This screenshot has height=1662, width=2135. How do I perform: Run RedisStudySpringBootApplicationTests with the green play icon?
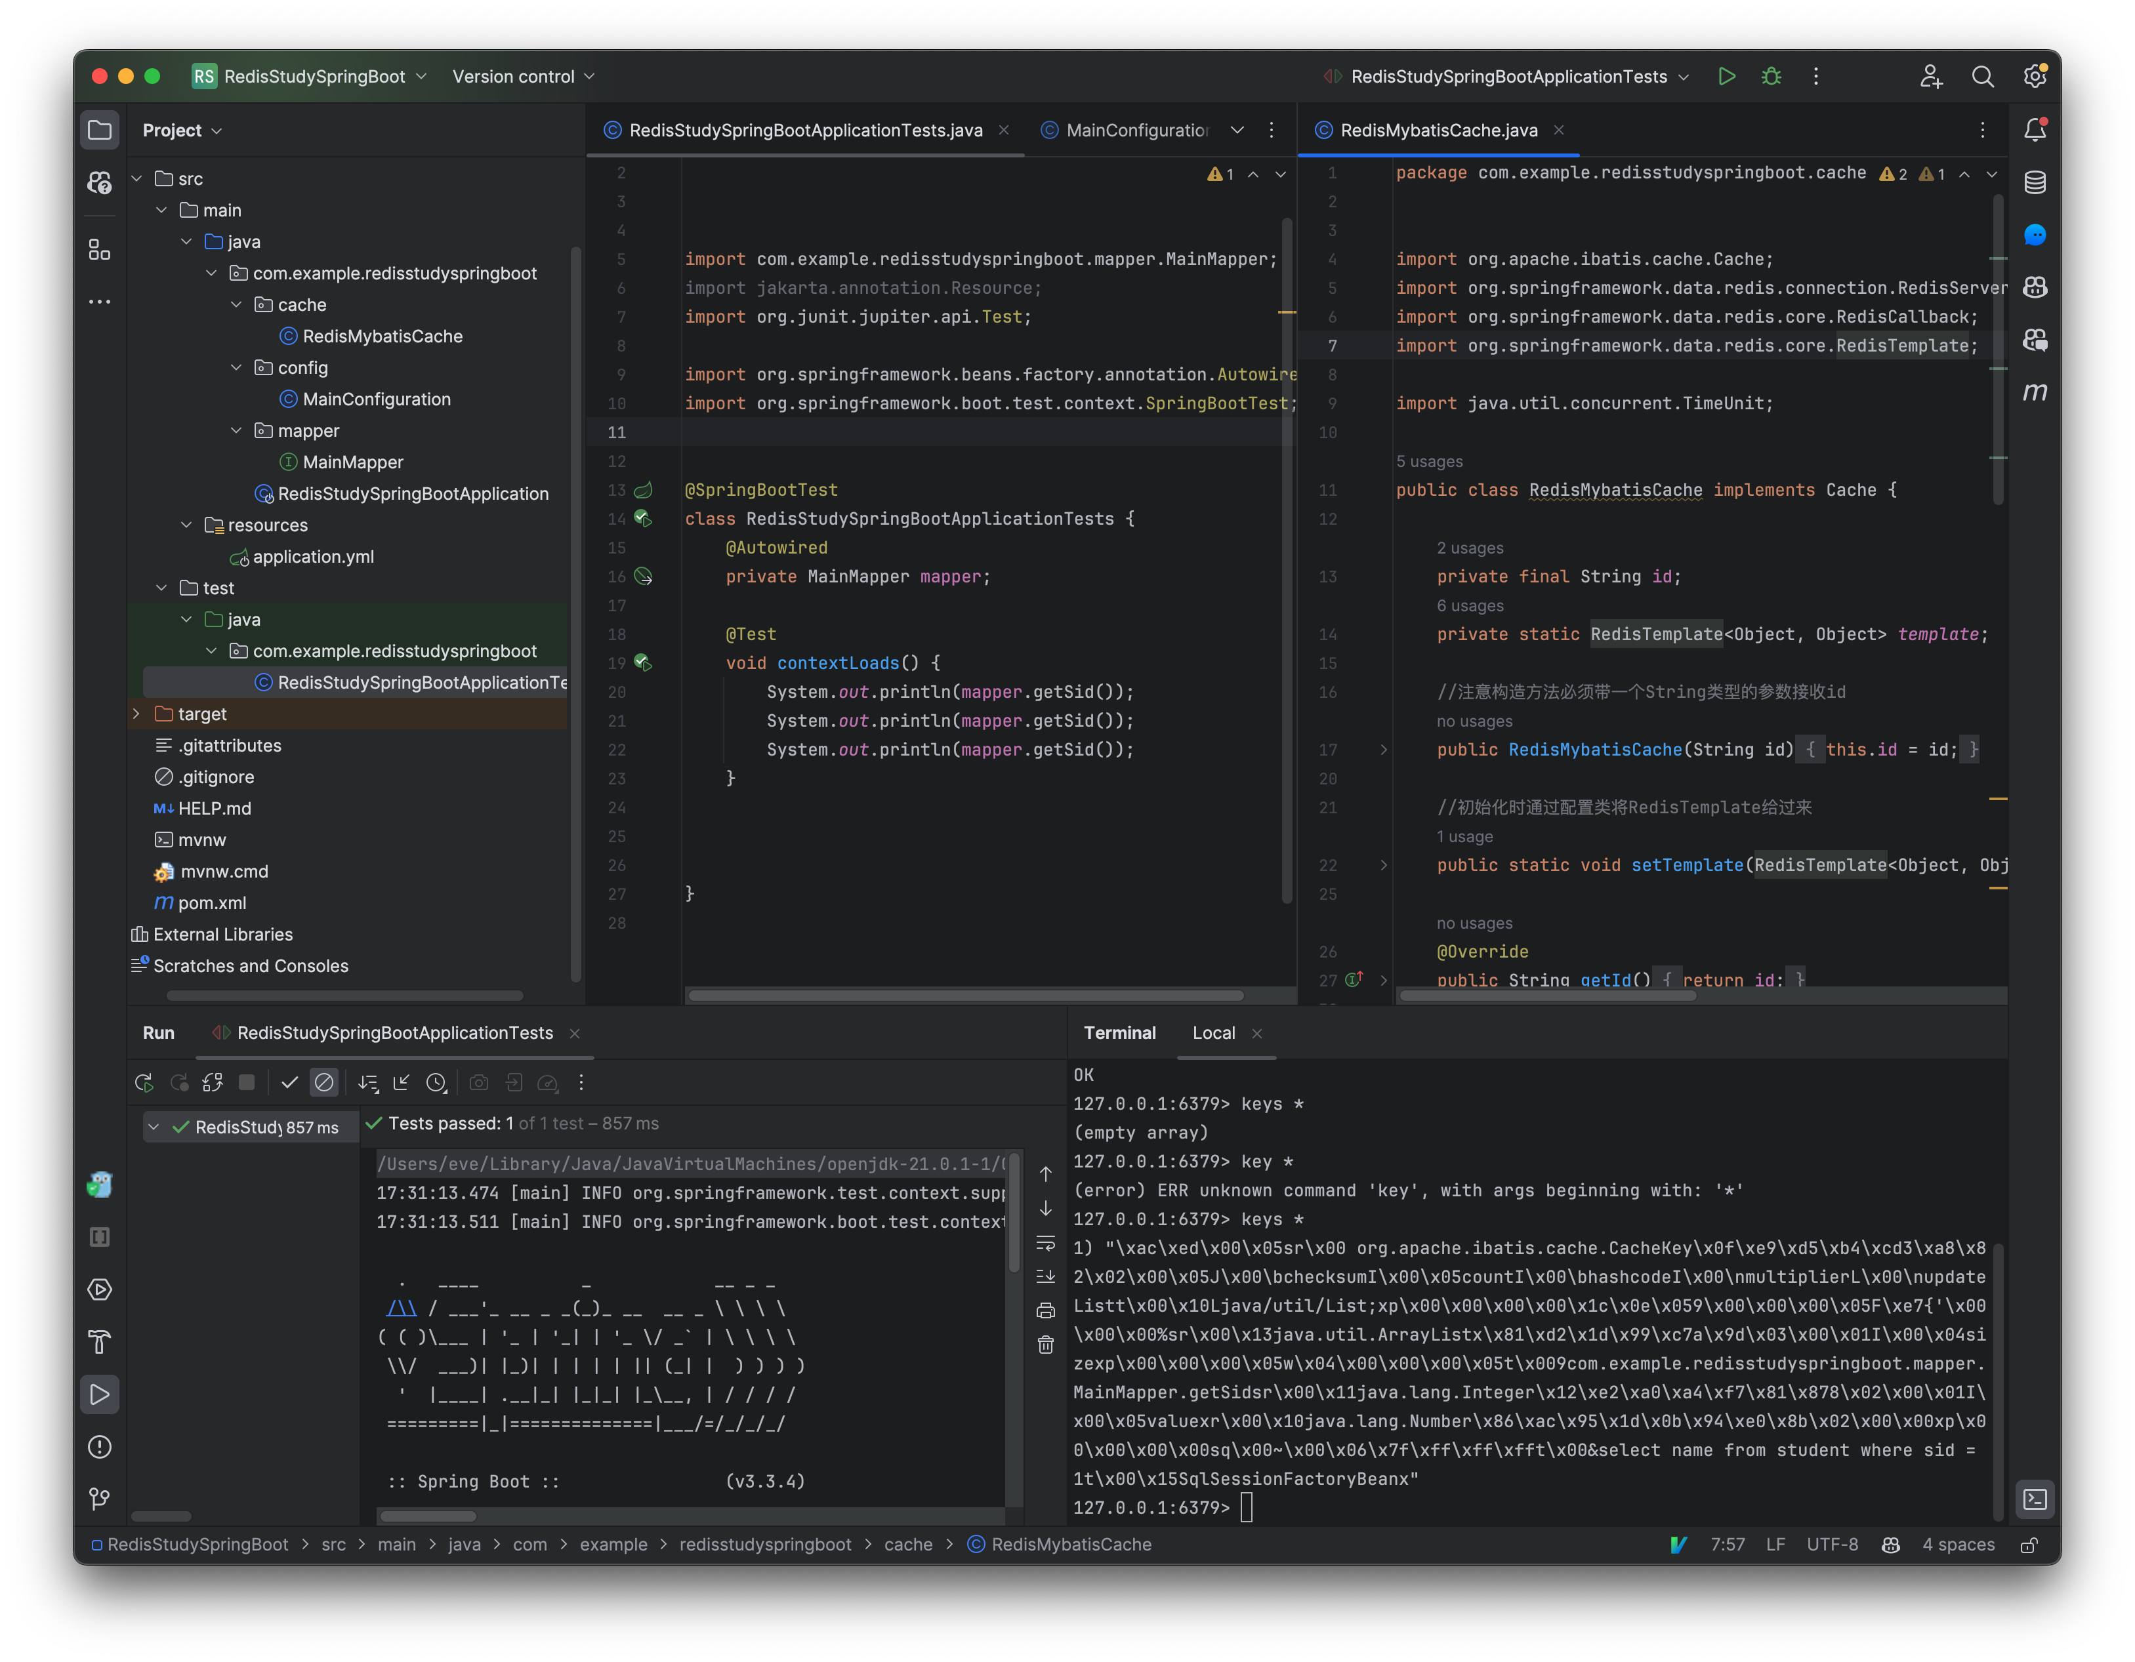pyautogui.click(x=1726, y=76)
